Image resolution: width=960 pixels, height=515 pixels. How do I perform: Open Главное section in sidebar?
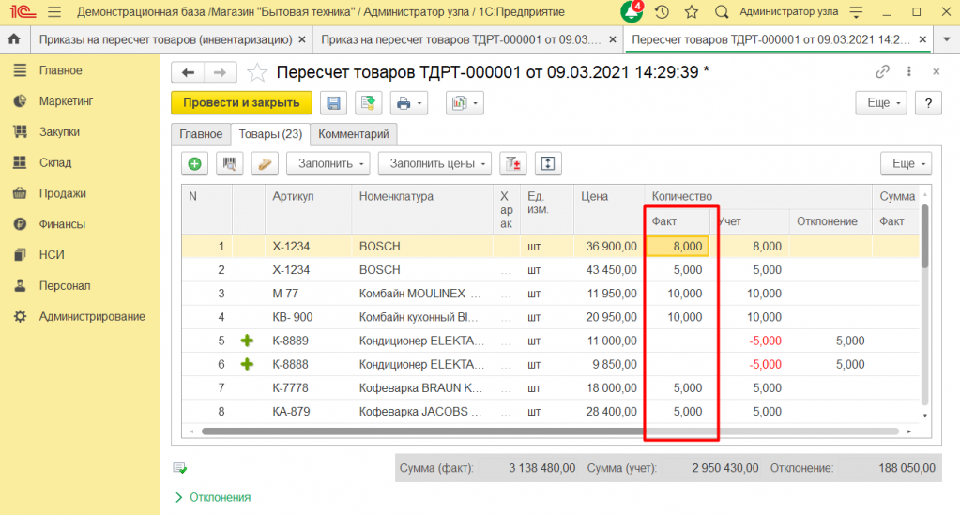coord(61,70)
